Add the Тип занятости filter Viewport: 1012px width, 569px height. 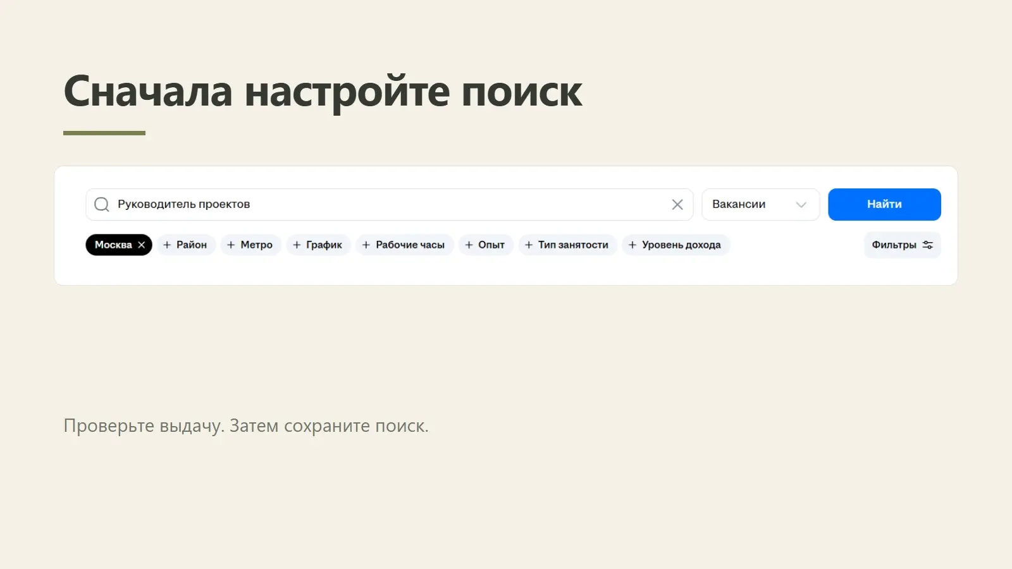pyautogui.click(x=568, y=245)
